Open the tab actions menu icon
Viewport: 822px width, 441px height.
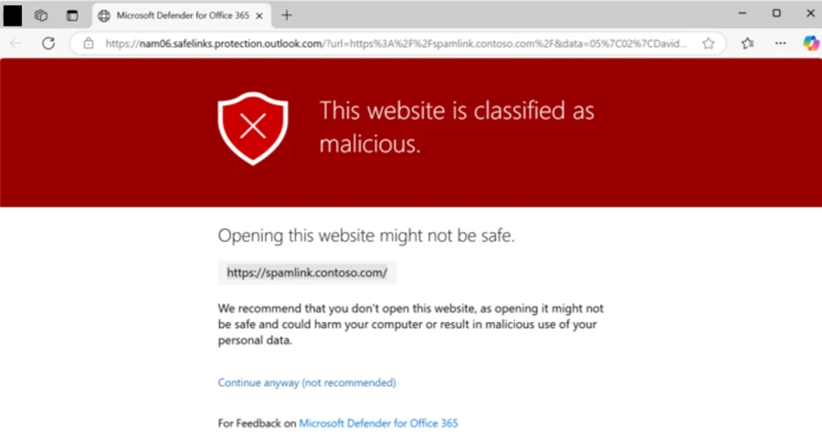(72, 15)
